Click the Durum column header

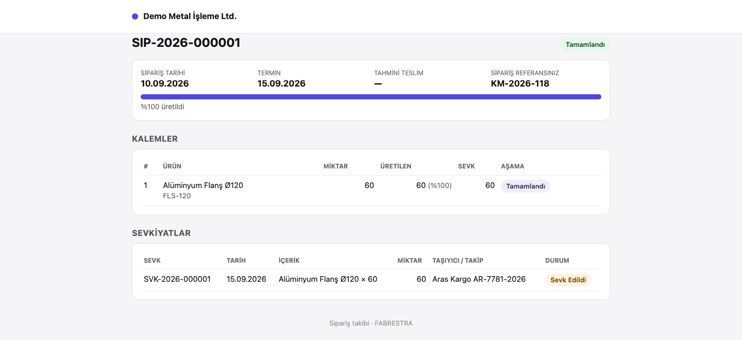[557, 261]
